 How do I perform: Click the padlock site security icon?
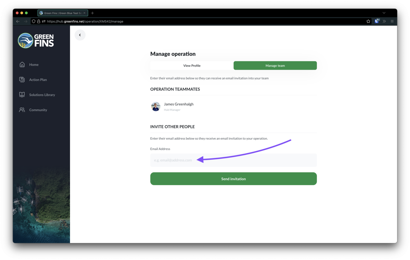(39, 21)
